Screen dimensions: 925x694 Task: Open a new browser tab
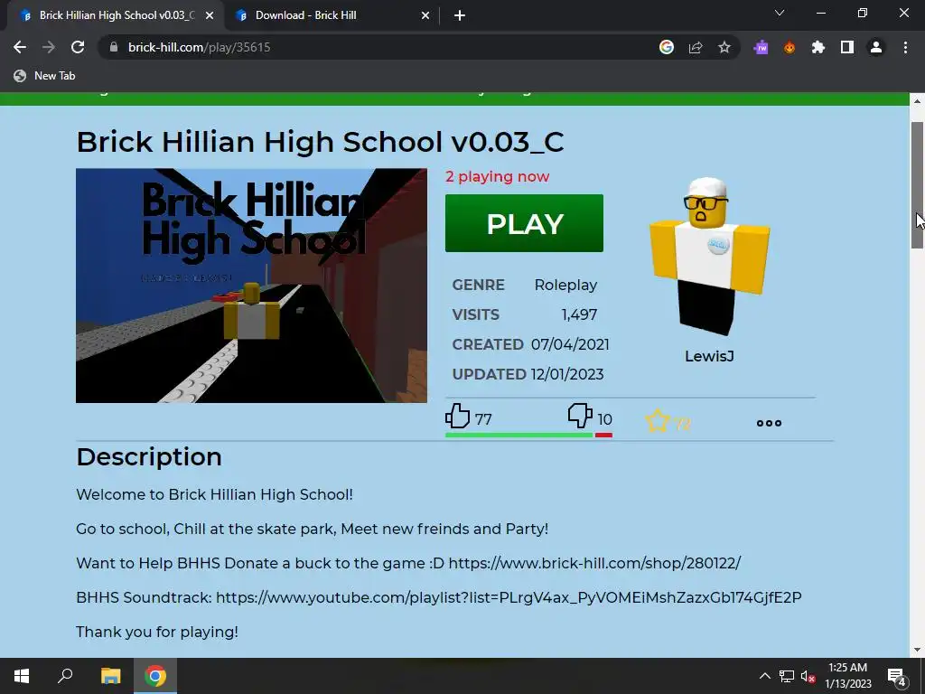coord(460,15)
